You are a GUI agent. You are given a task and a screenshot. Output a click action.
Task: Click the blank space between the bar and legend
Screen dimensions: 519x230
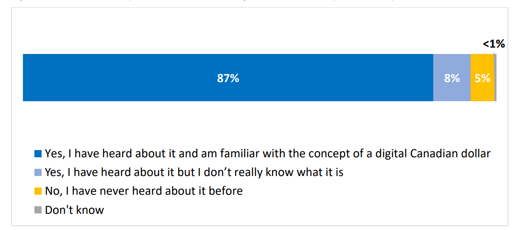[x=259, y=123]
